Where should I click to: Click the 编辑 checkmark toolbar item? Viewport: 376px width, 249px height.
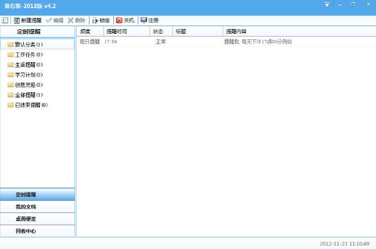tap(55, 20)
